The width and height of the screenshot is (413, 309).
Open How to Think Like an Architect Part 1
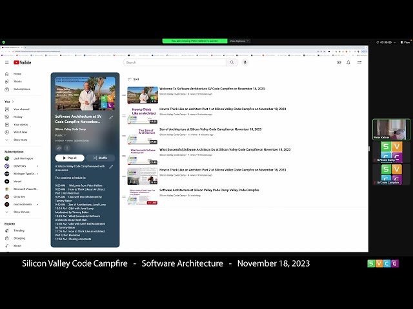pos(223,109)
